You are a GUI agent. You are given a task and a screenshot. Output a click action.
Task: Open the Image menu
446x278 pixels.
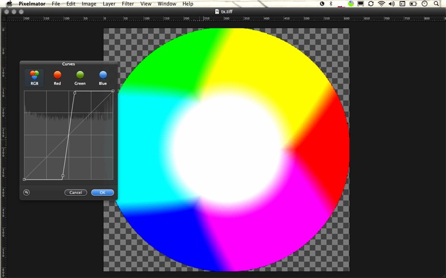89,3
